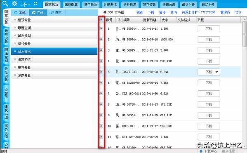Open the magnifier search icon
Screen dimensions: 247x153
[5, 3]
